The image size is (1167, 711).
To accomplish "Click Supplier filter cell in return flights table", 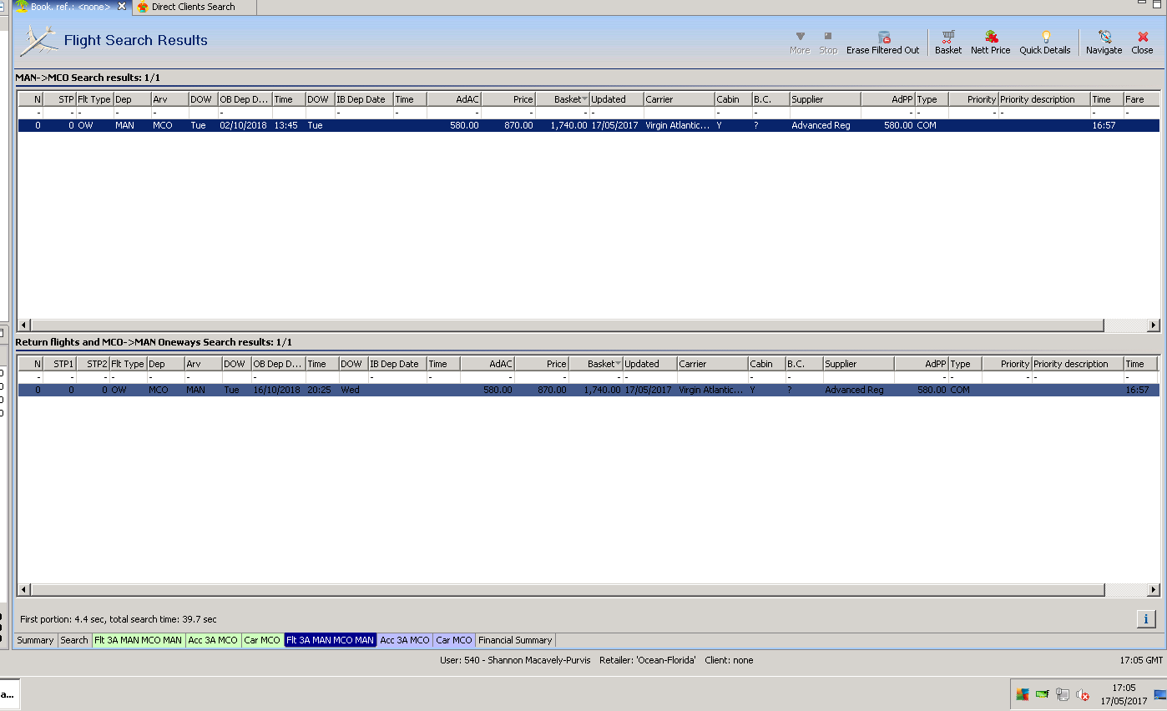I will (x=858, y=376).
